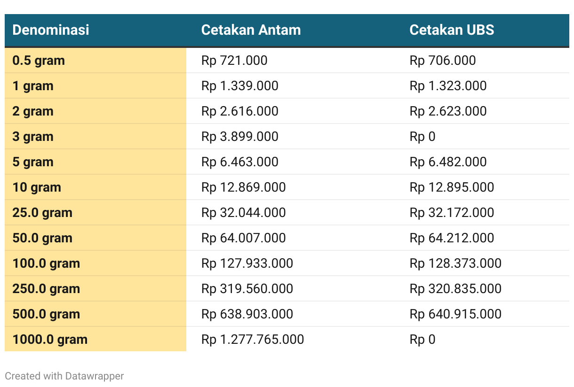Select the 25.0 gram denomination cell
574x387 pixels.
coord(96,213)
